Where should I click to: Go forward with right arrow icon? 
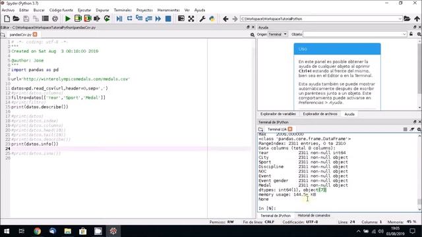[x=235, y=18]
